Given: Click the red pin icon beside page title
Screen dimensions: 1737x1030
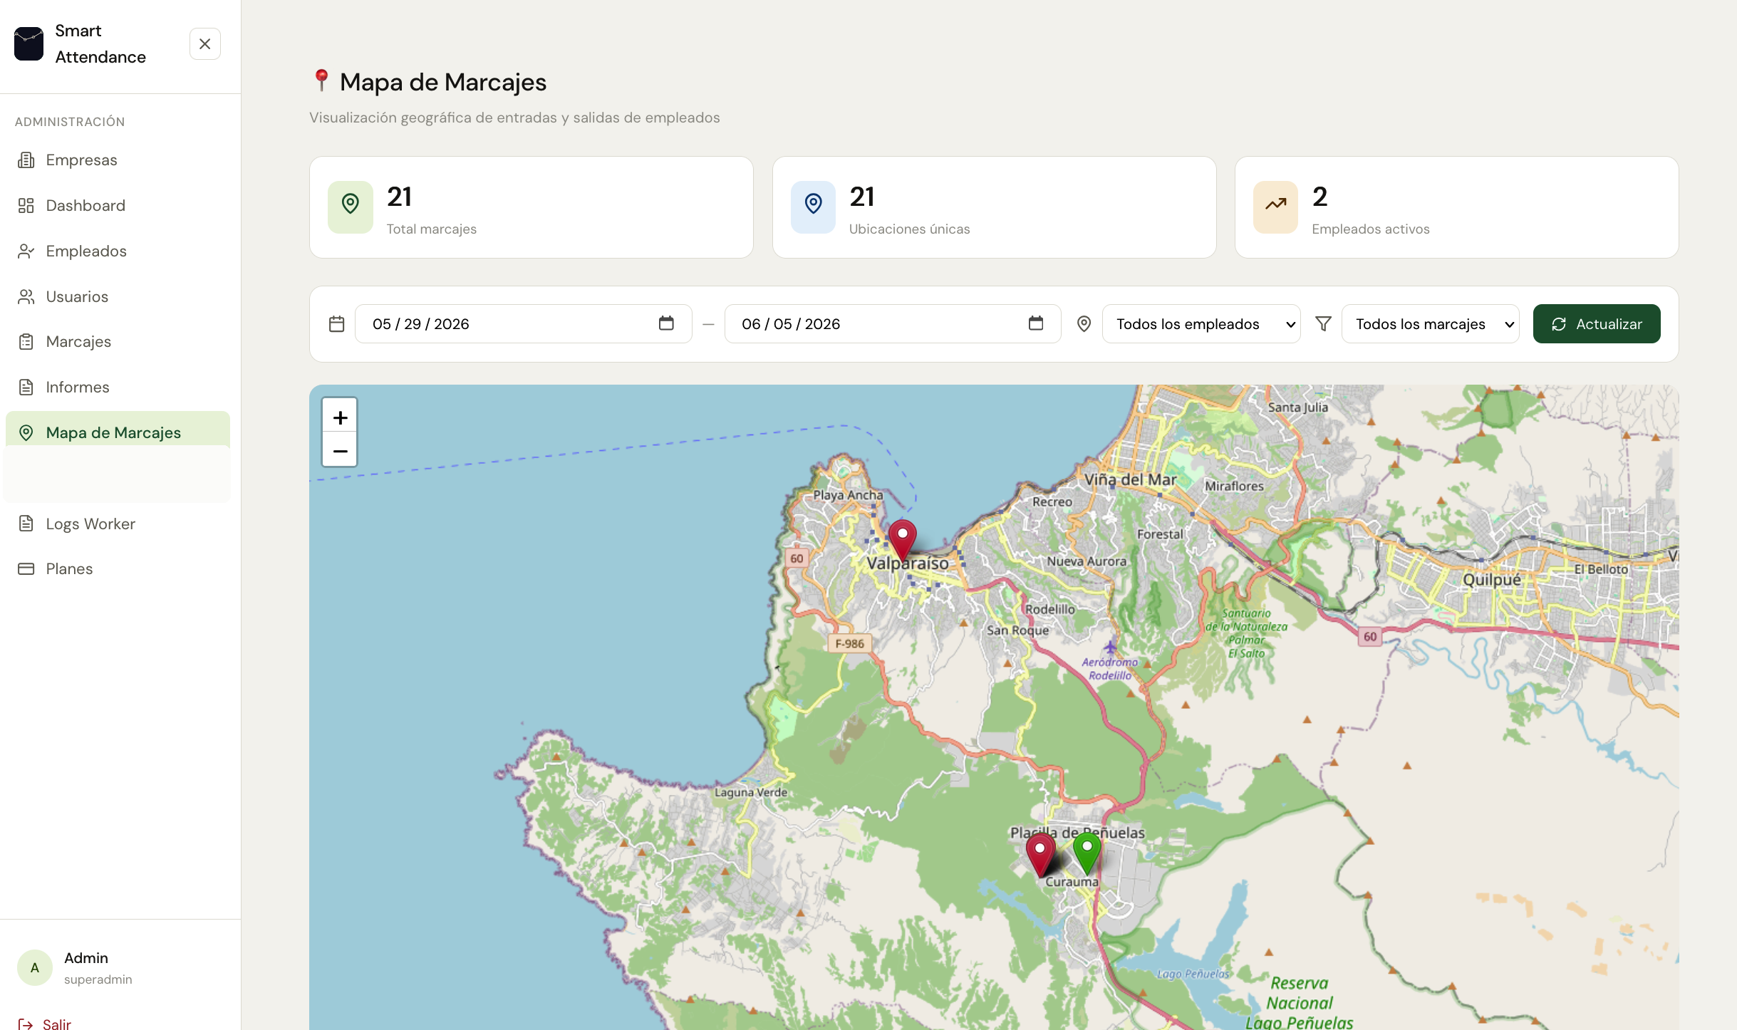Looking at the screenshot, I should click(321, 80).
